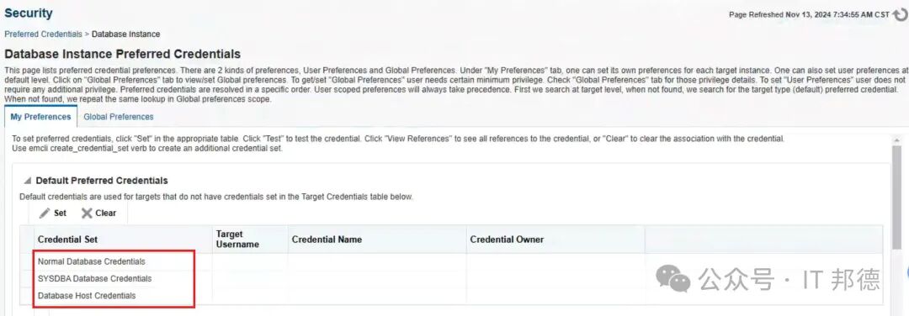The height and width of the screenshot is (316, 909).
Task: Click the Security page heading
Action: pyautogui.click(x=29, y=13)
